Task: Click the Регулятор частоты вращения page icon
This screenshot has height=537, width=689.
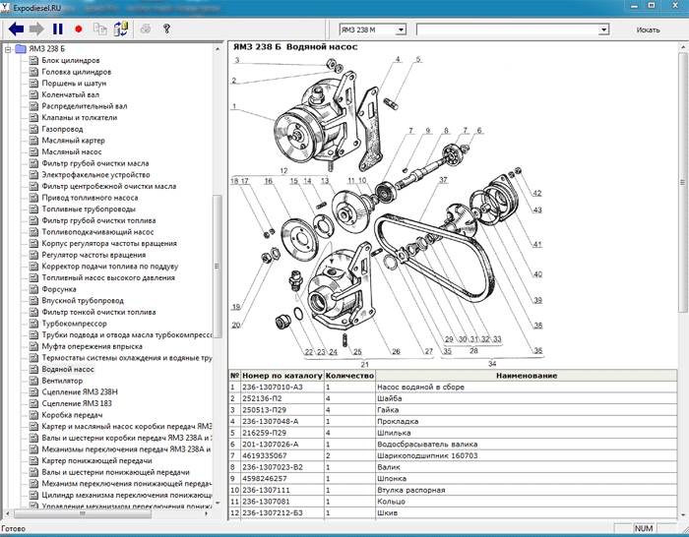Action: [x=33, y=255]
